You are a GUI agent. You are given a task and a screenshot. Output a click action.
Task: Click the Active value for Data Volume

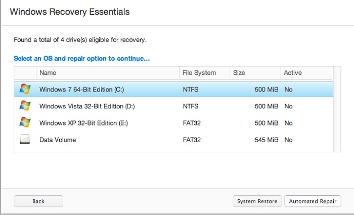(x=289, y=140)
